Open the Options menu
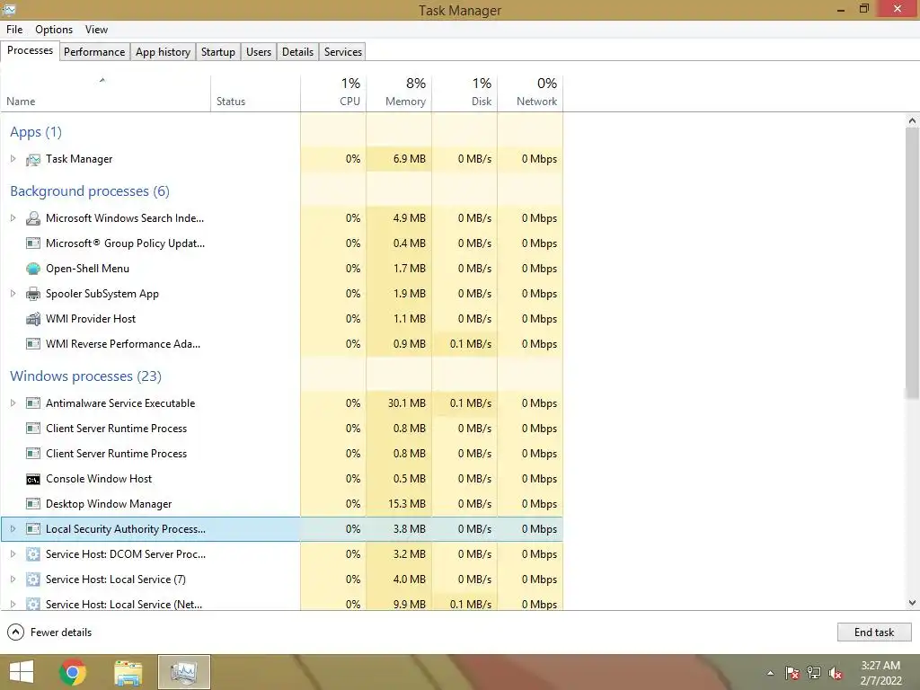The image size is (920, 690). tap(54, 30)
